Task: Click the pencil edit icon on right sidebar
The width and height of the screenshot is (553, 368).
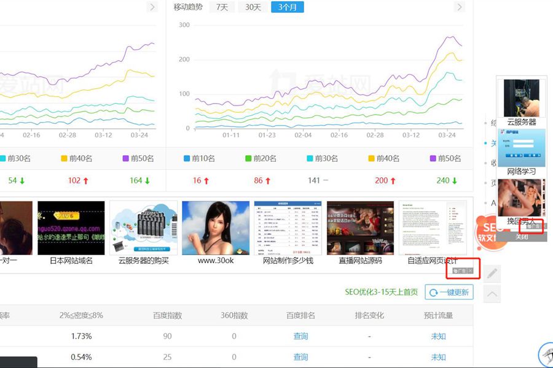Action: (492, 274)
